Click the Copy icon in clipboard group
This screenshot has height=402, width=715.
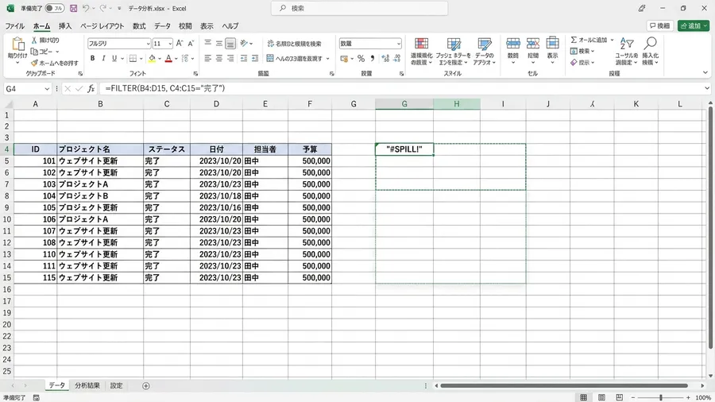tap(34, 52)
